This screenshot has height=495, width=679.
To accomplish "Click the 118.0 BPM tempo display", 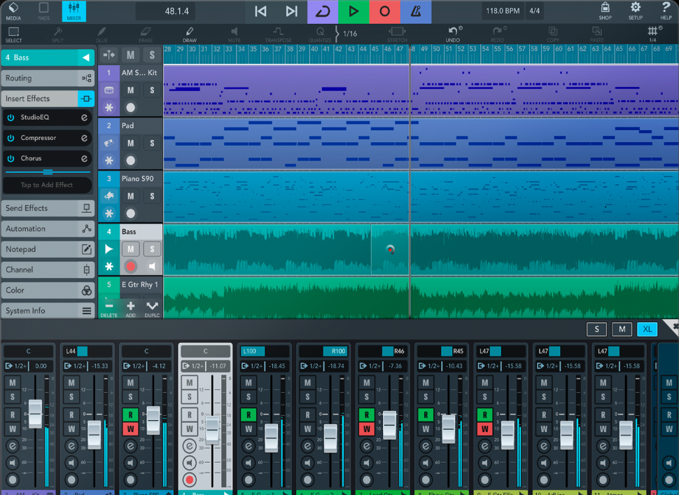I will click(502, 11).
